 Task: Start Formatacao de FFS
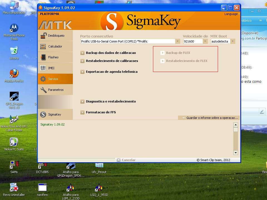pos(98,112)
